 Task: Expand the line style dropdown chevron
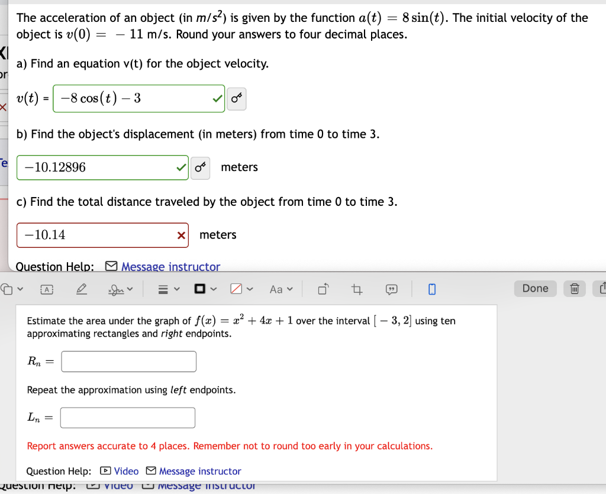176,289
